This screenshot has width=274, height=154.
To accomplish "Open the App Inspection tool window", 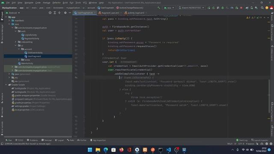I will pyautogui.click(x=98, y=140).
